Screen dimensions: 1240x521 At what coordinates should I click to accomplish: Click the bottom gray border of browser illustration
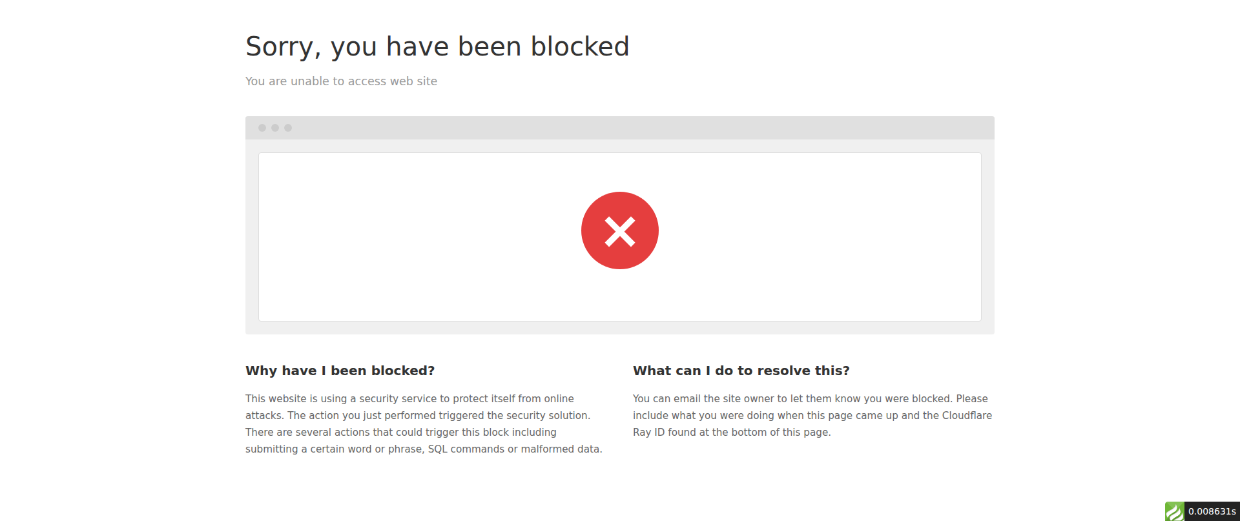pos(620,328)
